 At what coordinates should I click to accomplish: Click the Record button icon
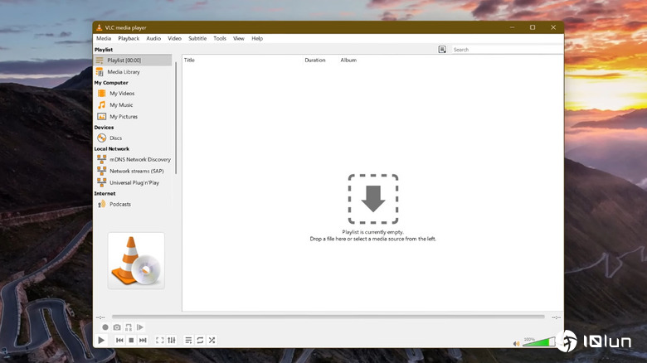tap(105, 327)
